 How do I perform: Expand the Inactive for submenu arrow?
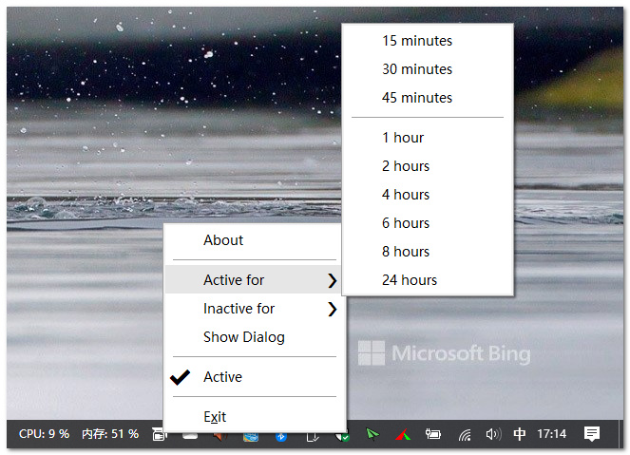click(332, 309)
